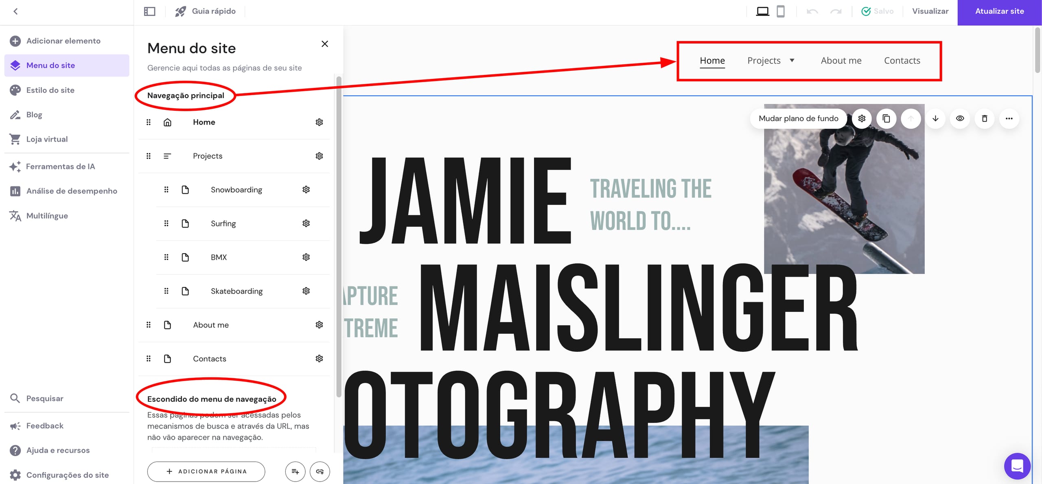Switch to desktop view icon
The width and height of the screenshot is (1042, 484).
pos(762,11)
